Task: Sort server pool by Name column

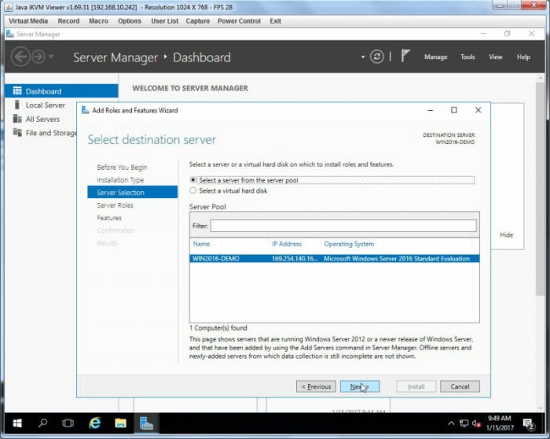Action: [201, 244]
